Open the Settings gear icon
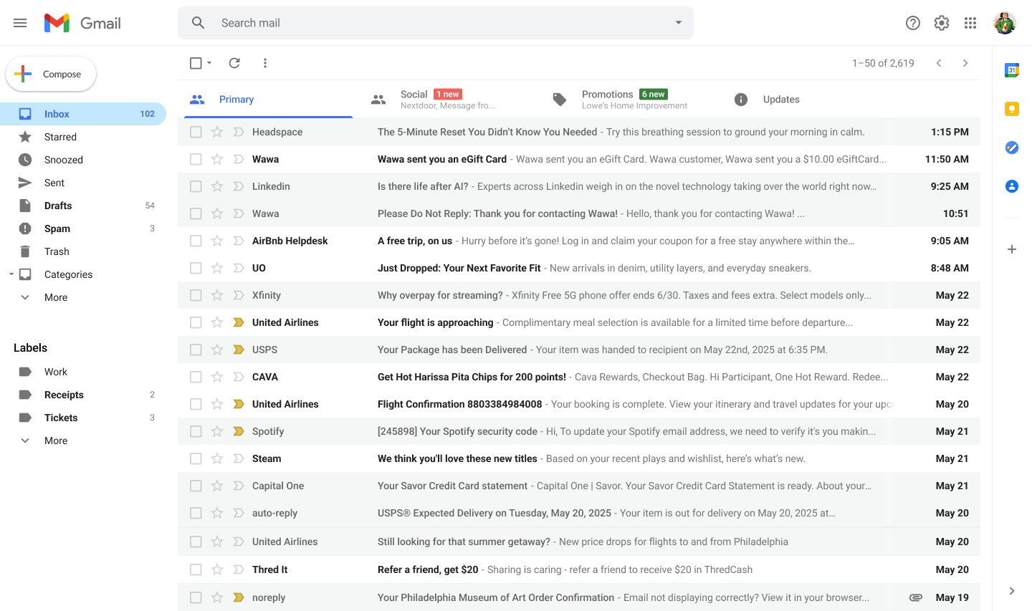 click(942, 23)
